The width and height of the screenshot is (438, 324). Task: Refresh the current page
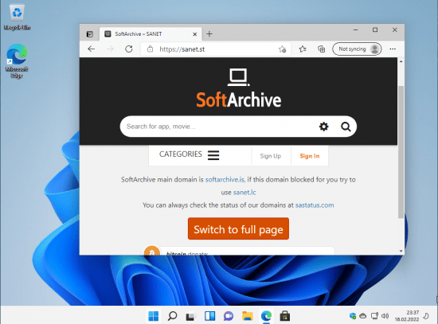[129, 49]
